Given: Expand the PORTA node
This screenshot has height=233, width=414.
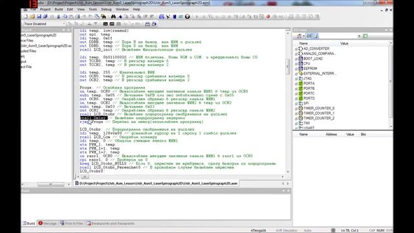Looking at the screenshot, I should [x=296, y=83].
